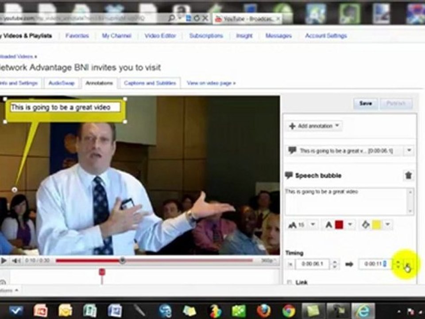Open the font size 15 dropdown
425x319 pixels.
tap(302, 225)
